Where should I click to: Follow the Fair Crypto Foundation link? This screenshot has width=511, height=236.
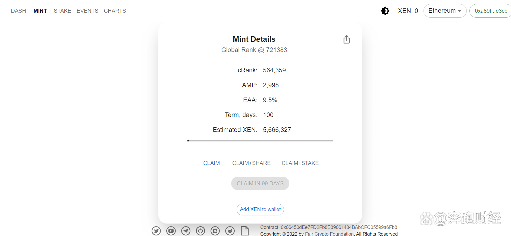[x=329, y=234]
